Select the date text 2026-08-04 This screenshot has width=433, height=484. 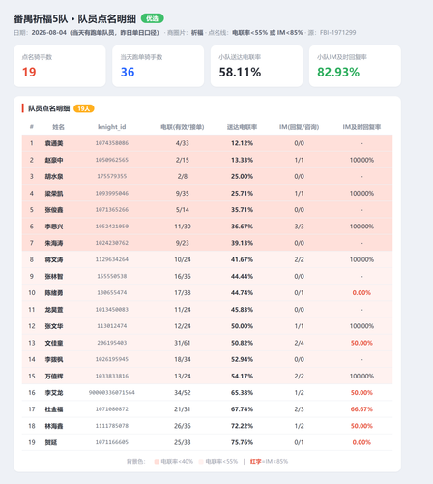point(49,33)
